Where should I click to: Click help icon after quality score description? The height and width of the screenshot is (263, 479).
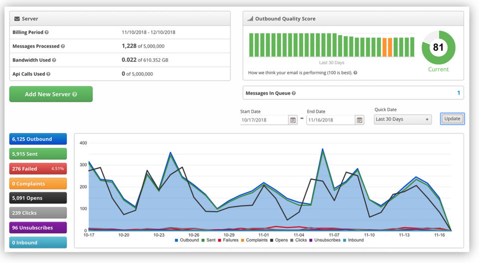[355, 73]
